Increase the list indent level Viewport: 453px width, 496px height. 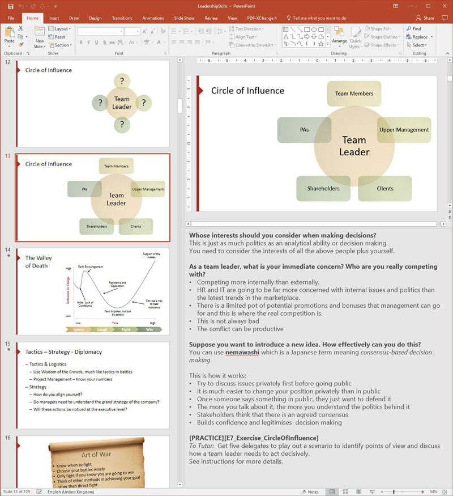point(209,31)
